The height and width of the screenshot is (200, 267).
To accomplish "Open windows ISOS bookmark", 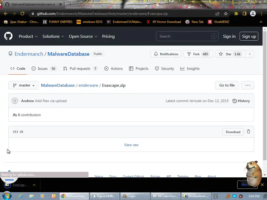I will click(90, 22).
